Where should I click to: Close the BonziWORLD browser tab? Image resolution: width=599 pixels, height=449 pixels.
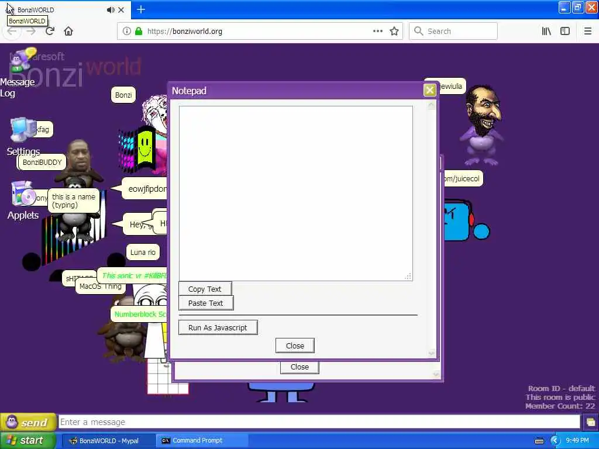(121, 10)
